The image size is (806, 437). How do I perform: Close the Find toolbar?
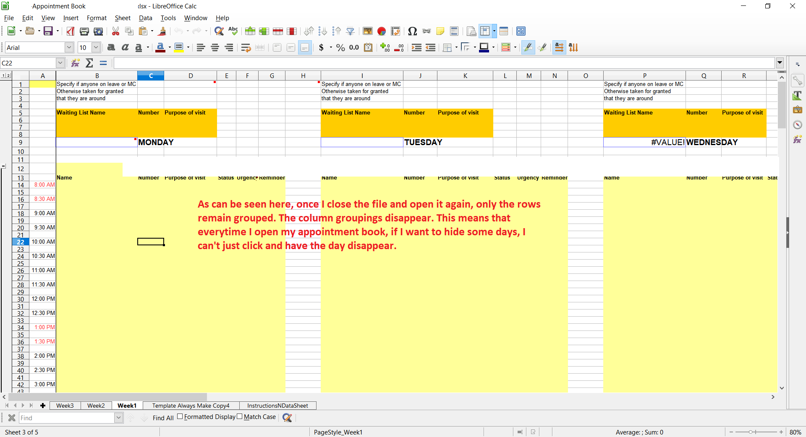tap(12, 418)
